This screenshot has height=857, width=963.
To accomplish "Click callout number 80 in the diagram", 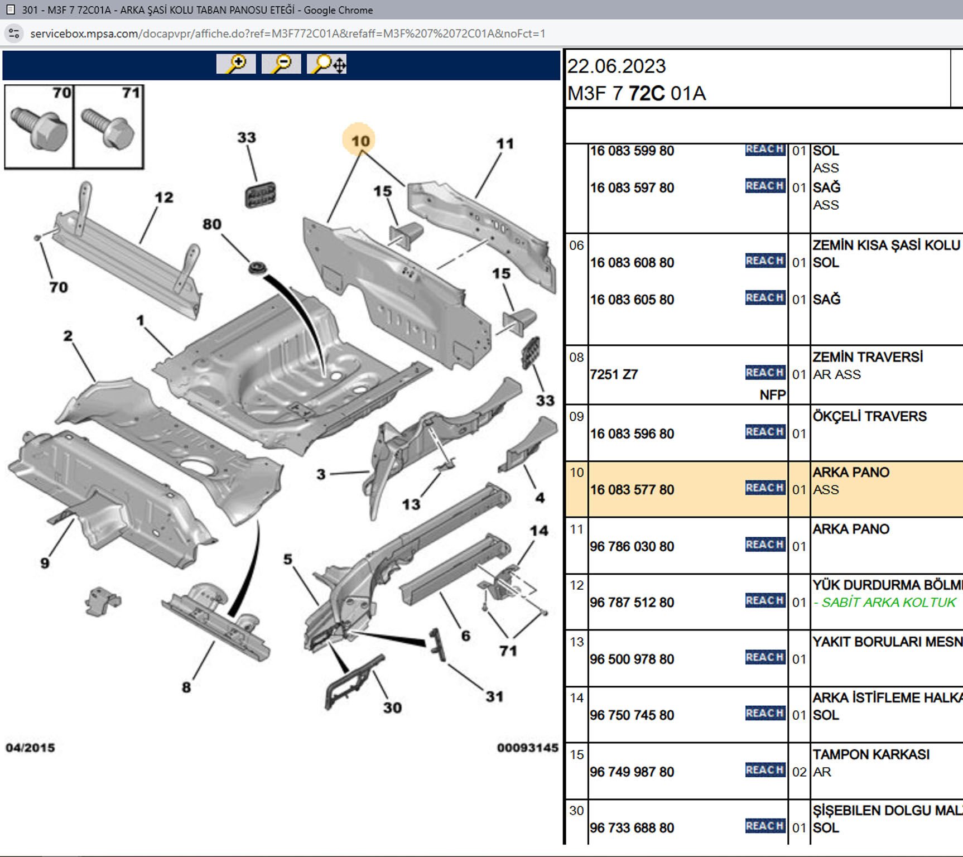I will tap(212, 224).
